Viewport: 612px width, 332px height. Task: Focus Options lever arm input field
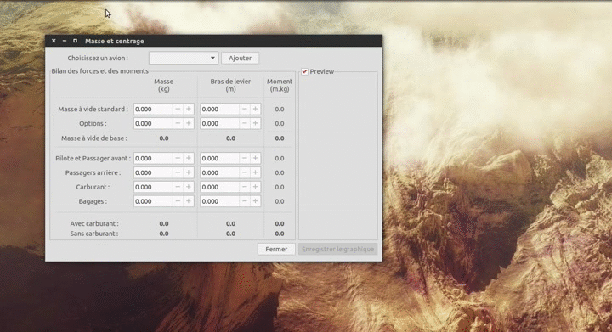[220, 123]
